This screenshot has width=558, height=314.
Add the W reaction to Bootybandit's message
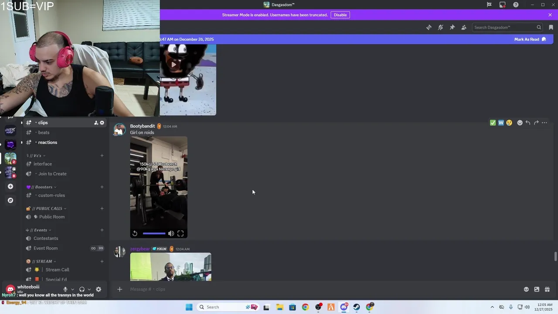tap(501, 123)
